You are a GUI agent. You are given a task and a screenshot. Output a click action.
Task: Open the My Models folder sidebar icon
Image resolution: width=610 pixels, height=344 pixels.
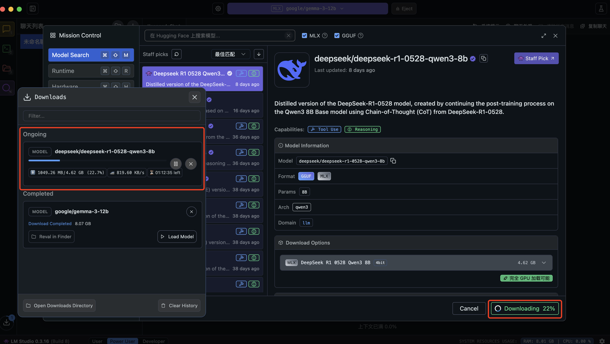7,69
